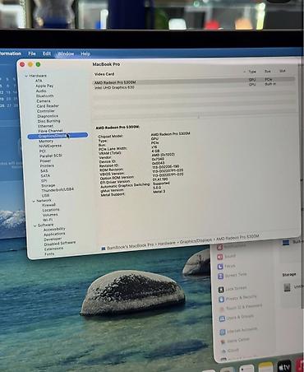Select Thunderbolt/USB4 in the sidebar

point(58,190)
